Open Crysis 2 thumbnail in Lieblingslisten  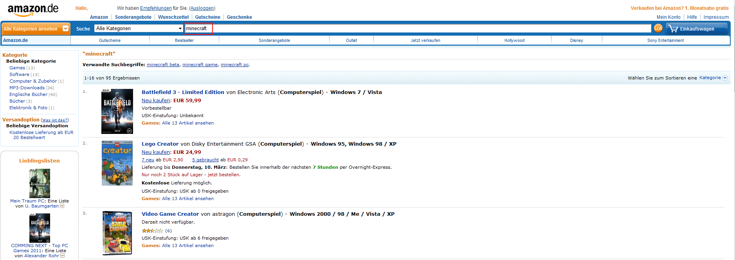[40, 183]
